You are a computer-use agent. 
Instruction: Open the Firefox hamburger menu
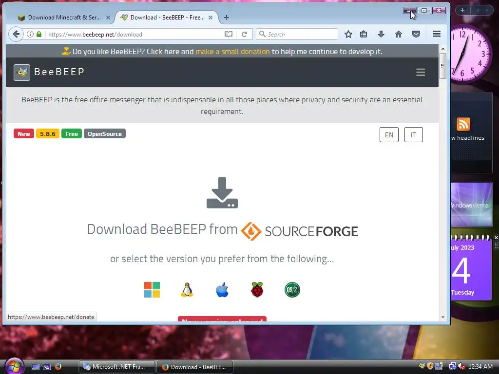coord(437,34)
